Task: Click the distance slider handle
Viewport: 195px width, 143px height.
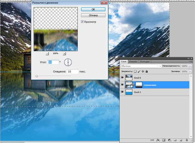Action: point(37,76)
